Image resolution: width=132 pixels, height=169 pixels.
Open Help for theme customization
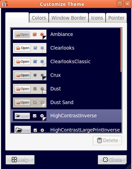pyautogui.click(x=20, y=160)
